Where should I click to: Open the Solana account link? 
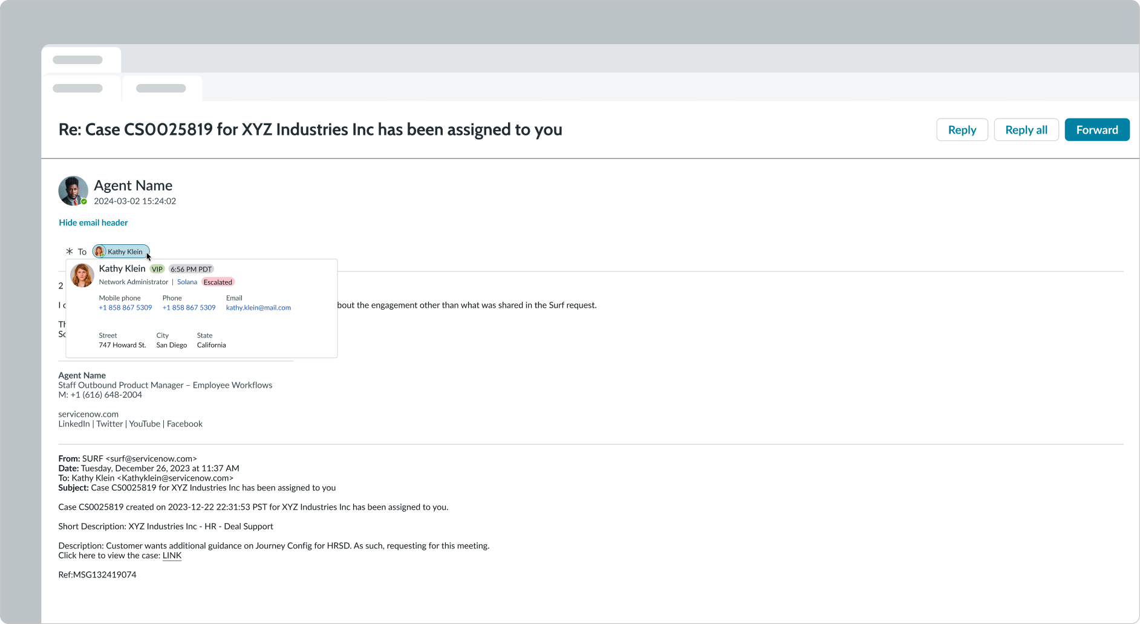tap(187, 282)
